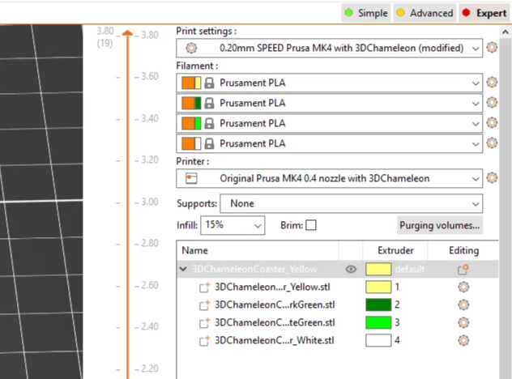Click gear icon beside second filament row
This screenshot has height=379, width=512.
coord(492,103)
